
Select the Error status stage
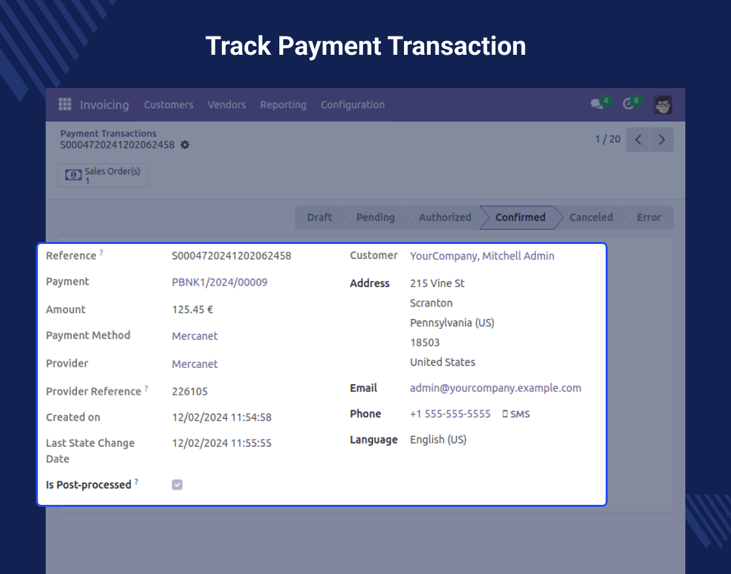point(649,218)
